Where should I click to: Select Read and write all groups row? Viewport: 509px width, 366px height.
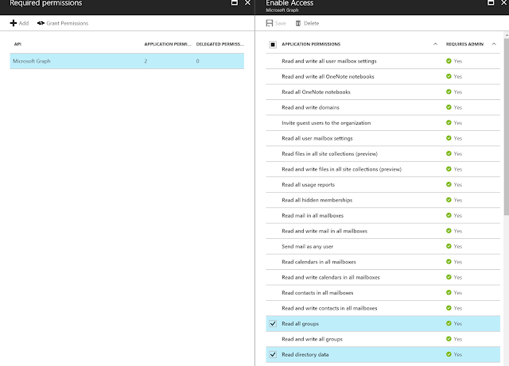318,339
